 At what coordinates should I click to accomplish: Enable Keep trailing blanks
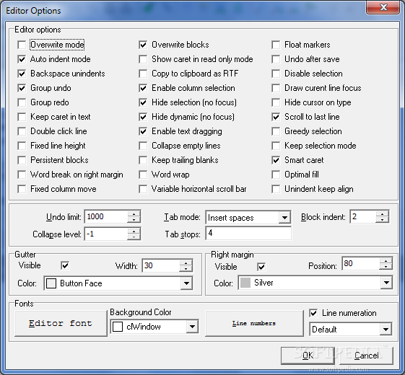pyautogui.click(x=143, y=161)
